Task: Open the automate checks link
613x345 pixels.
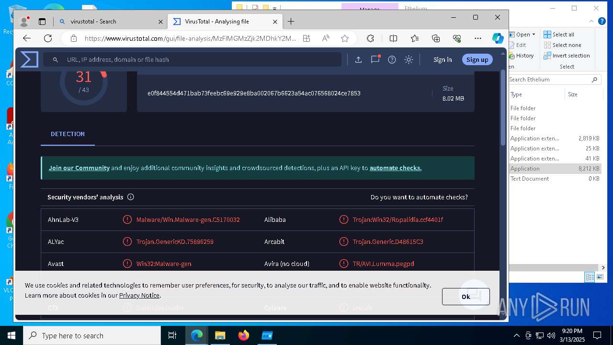Action: (x=396, y=168)
